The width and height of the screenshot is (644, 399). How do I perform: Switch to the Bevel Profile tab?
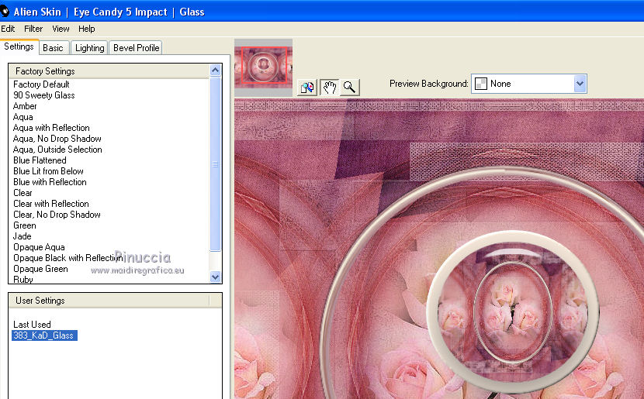pos(136,48)
